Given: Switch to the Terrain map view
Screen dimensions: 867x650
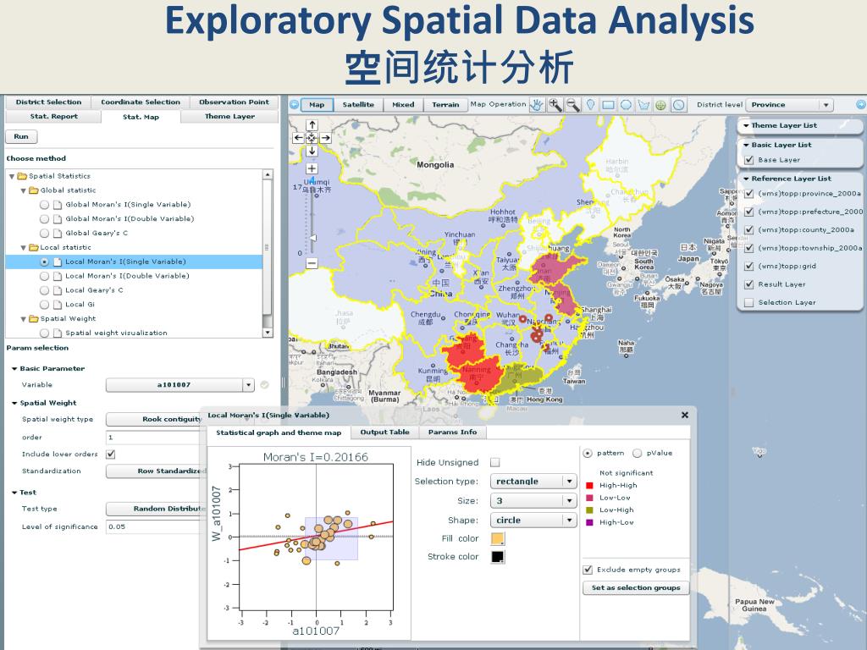Looking at the screenshot, I should coord(445,104).
